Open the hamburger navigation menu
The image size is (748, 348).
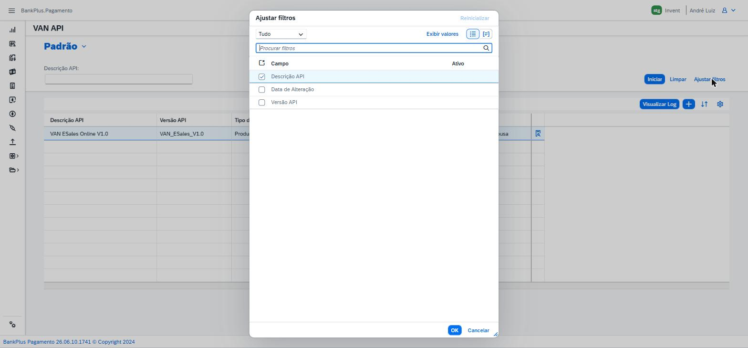[12, 11]
